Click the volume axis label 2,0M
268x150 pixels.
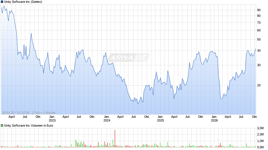[x=260, y=134]
